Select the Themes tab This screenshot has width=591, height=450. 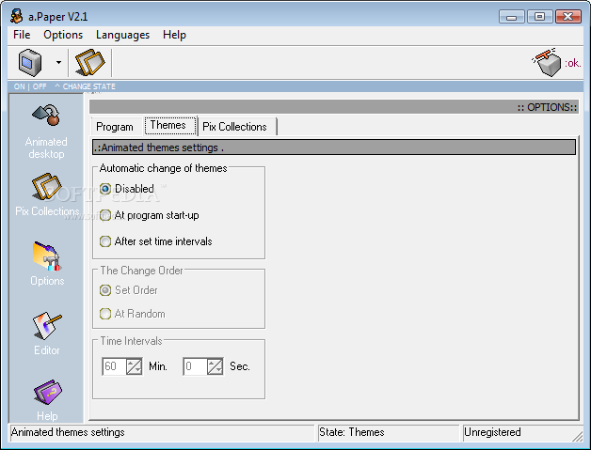coord(170,125)
